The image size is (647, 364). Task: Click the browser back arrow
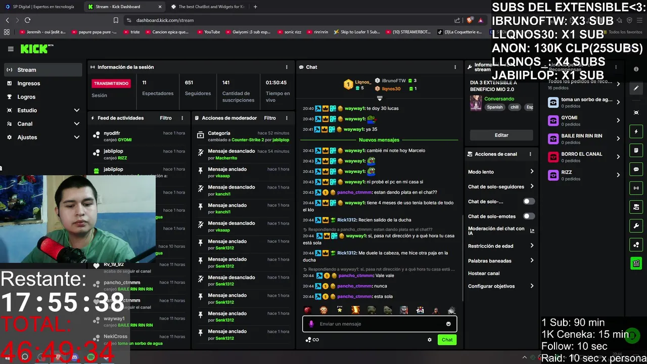click(7, 20)
